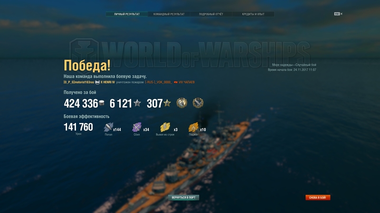Click the second achievement medal icon

point(198,103)
